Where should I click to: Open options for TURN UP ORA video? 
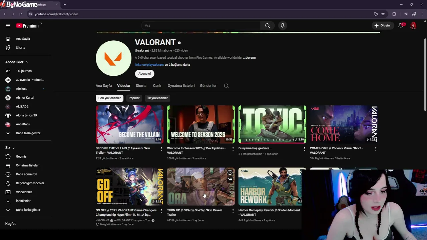233,211
